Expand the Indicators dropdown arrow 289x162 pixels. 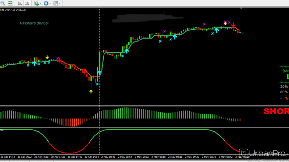coord(40,3)
